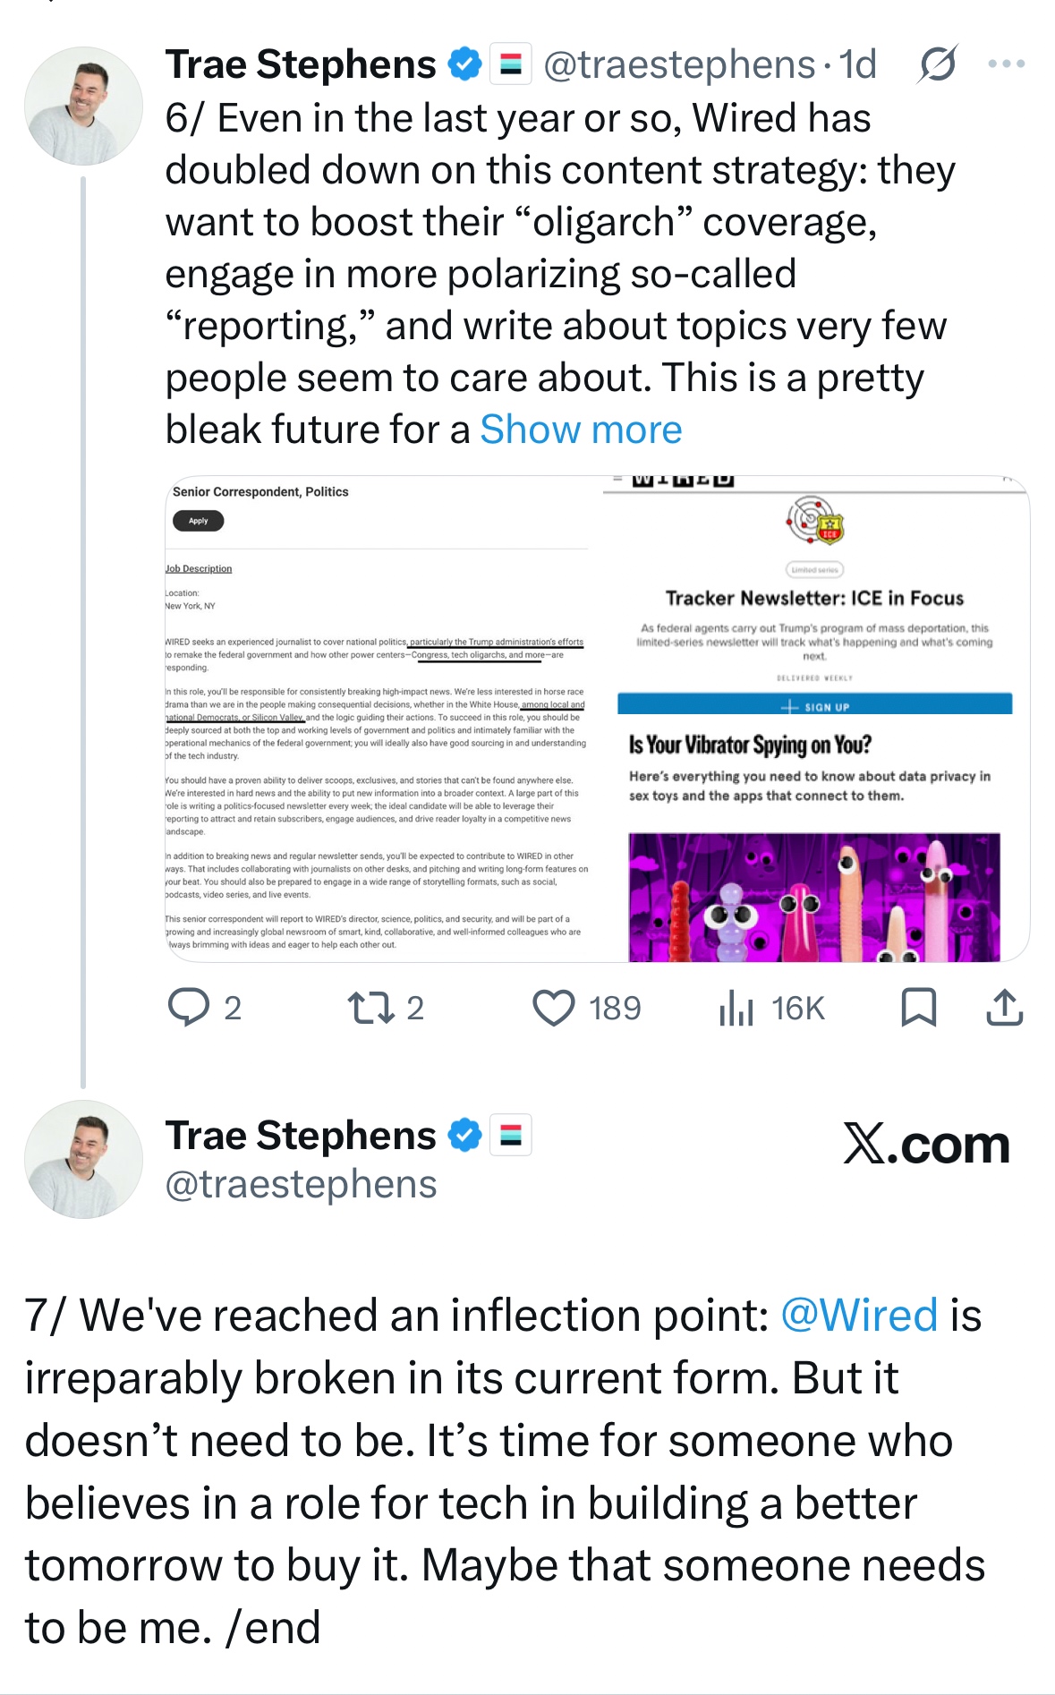Viewport: 1055px width, 1695px height.
Task: Click the blue verified badge on tweet 6
Action: [x=464, y=64]
